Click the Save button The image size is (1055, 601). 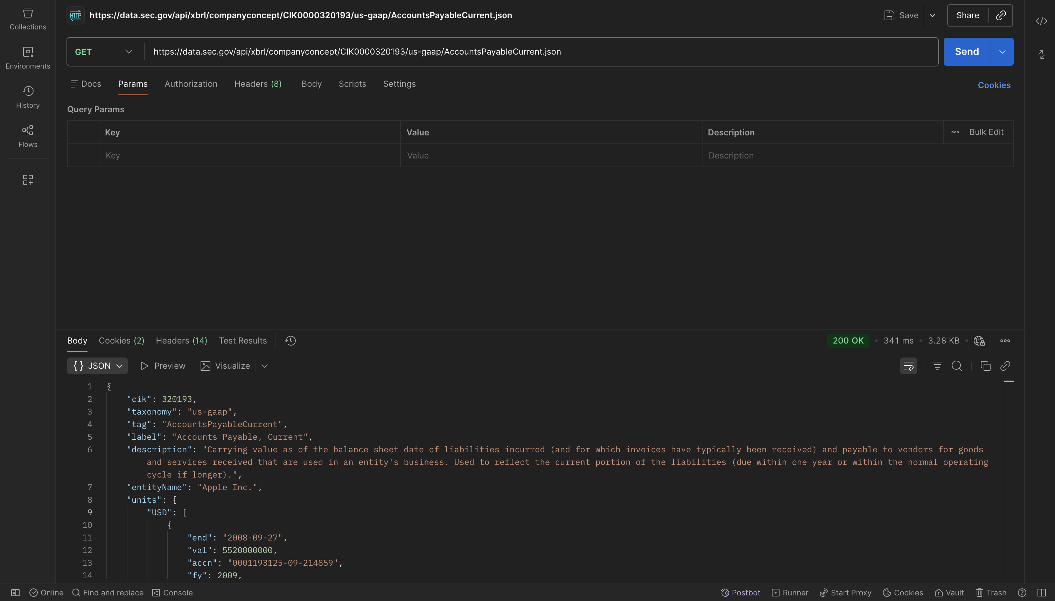tap(901, 16)
